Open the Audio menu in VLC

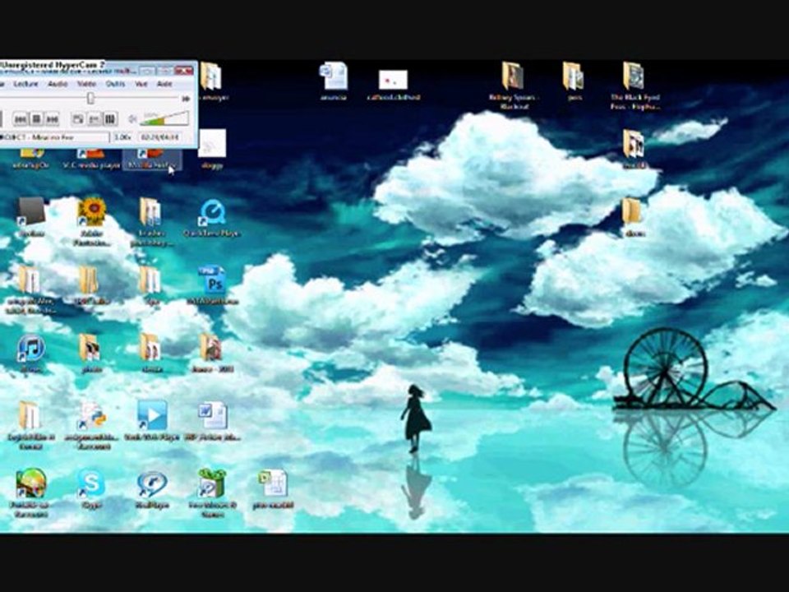coord(58,84)
